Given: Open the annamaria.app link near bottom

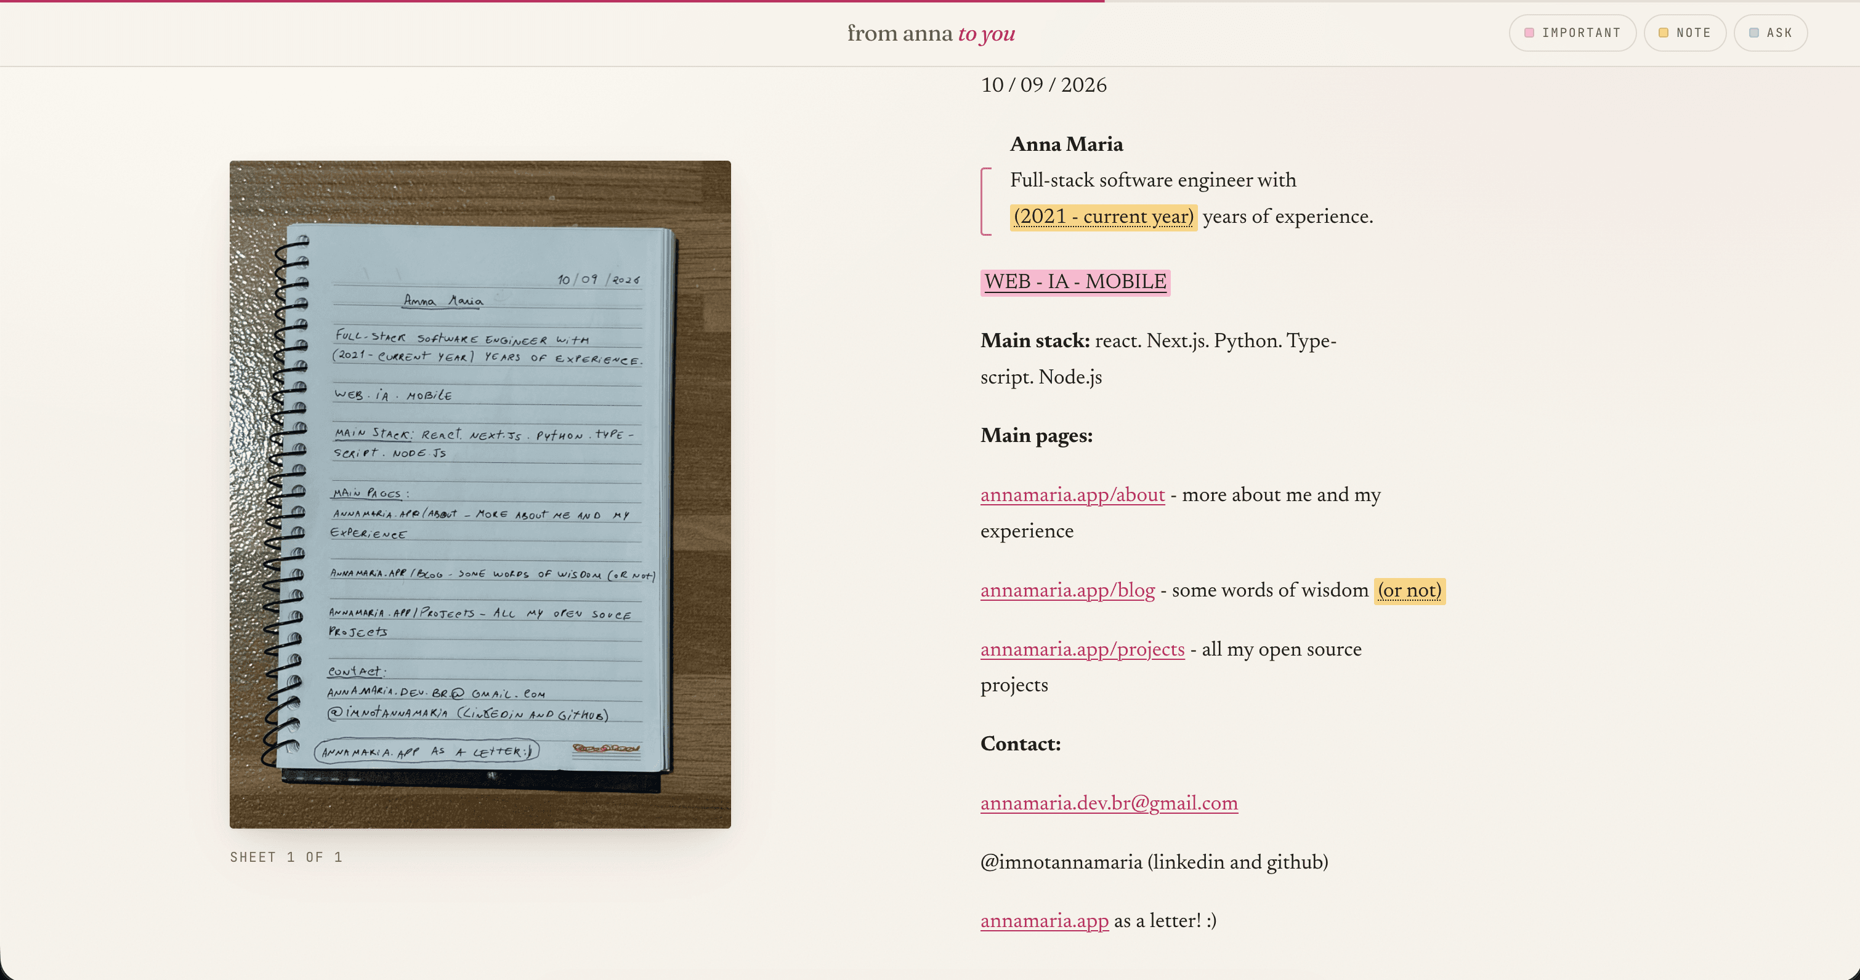Looking at the screenshot, I should pos(1044,921).
